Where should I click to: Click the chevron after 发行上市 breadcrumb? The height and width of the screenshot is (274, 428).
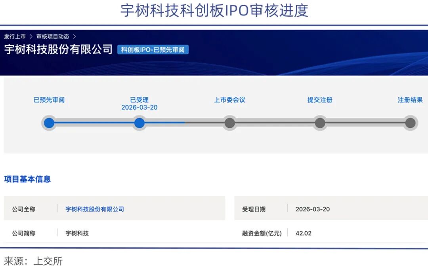[x=31, y=36]
